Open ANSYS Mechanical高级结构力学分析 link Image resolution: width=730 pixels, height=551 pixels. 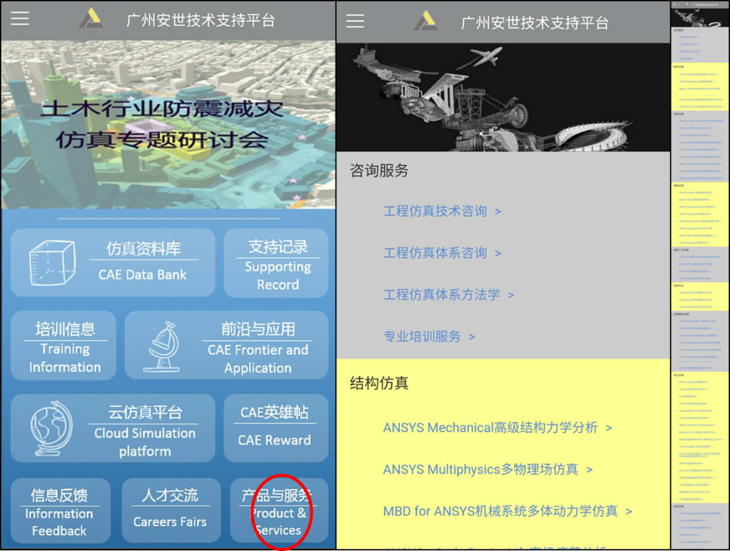click(497, 427)
